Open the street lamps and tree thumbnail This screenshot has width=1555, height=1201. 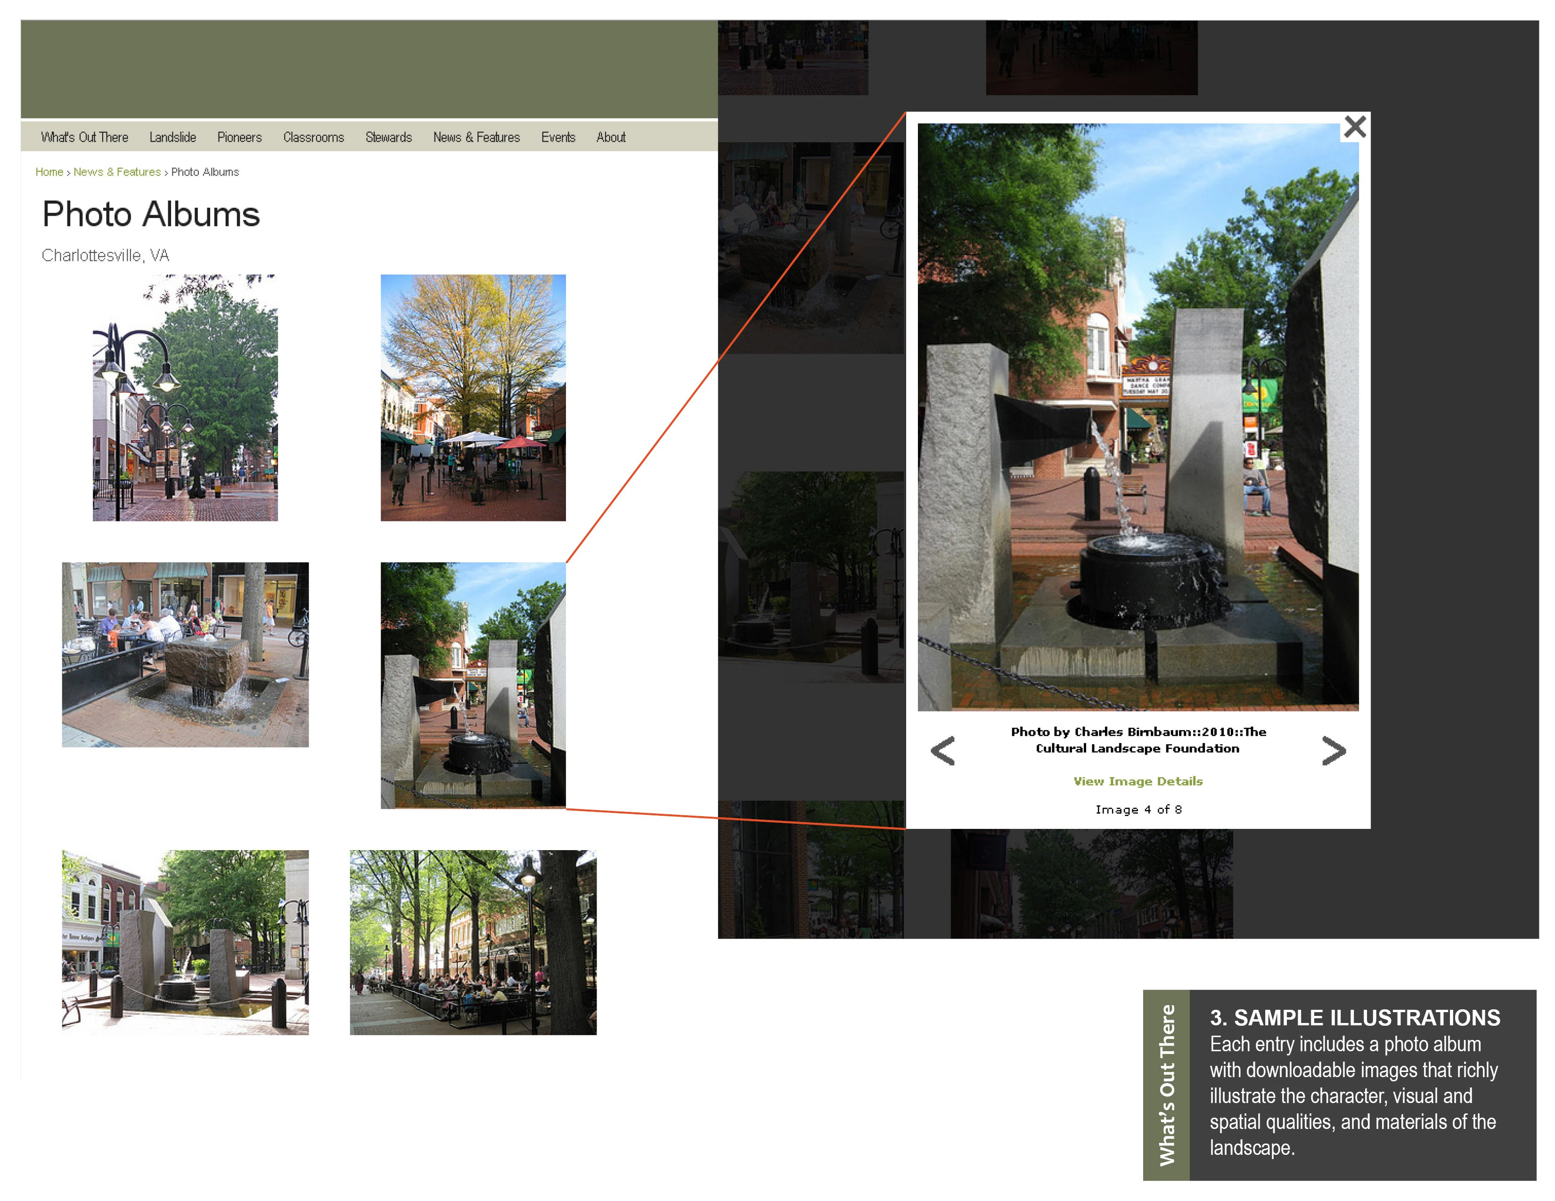coord(185,398)
